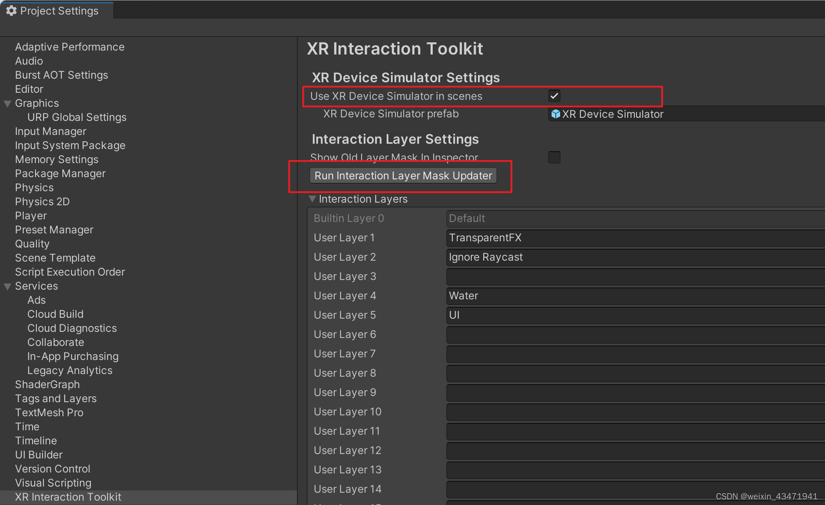
Task: Edit the User Layer 1 TransparentFX field
Action: (x=636, y=238)
